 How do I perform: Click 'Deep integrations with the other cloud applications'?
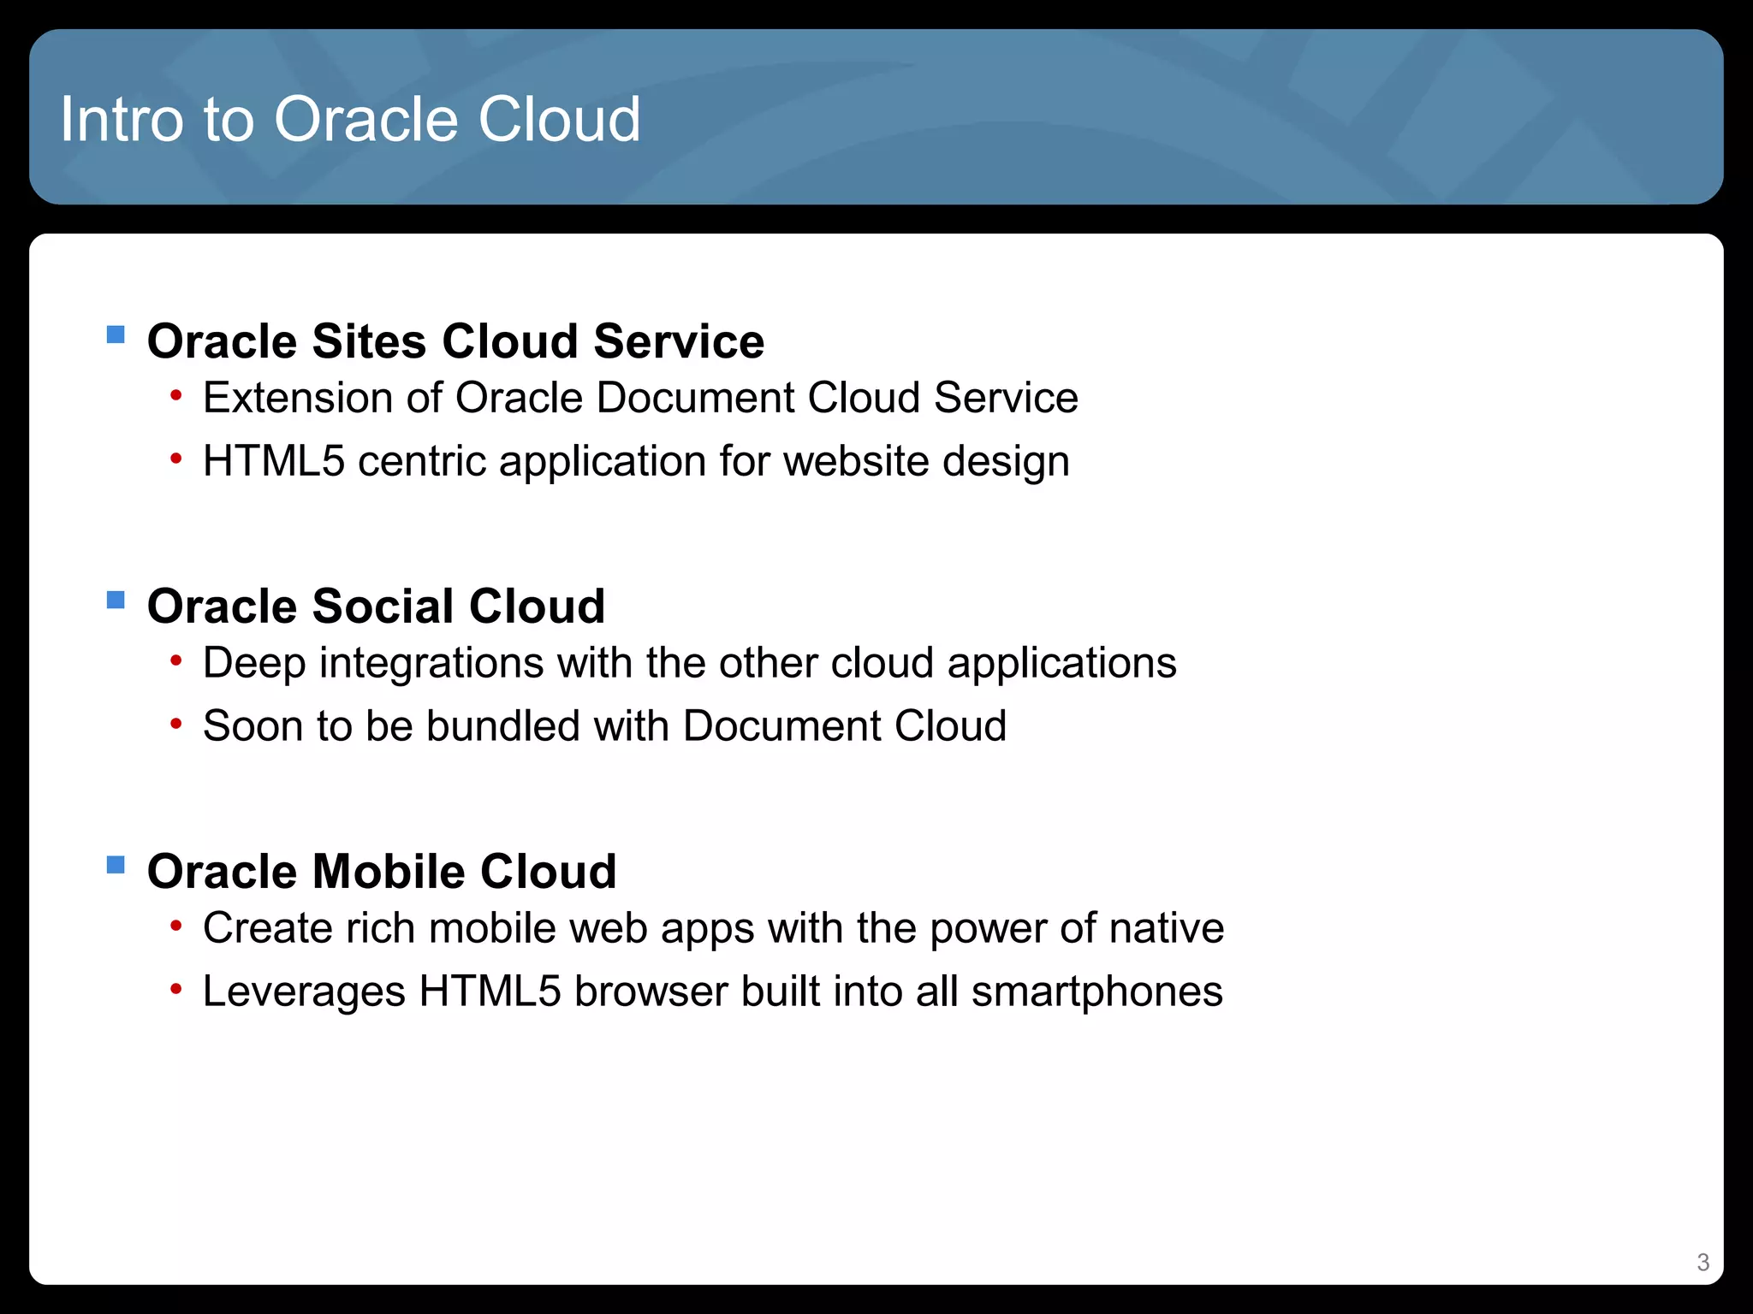pyautogui.click(x=689, y=663)
